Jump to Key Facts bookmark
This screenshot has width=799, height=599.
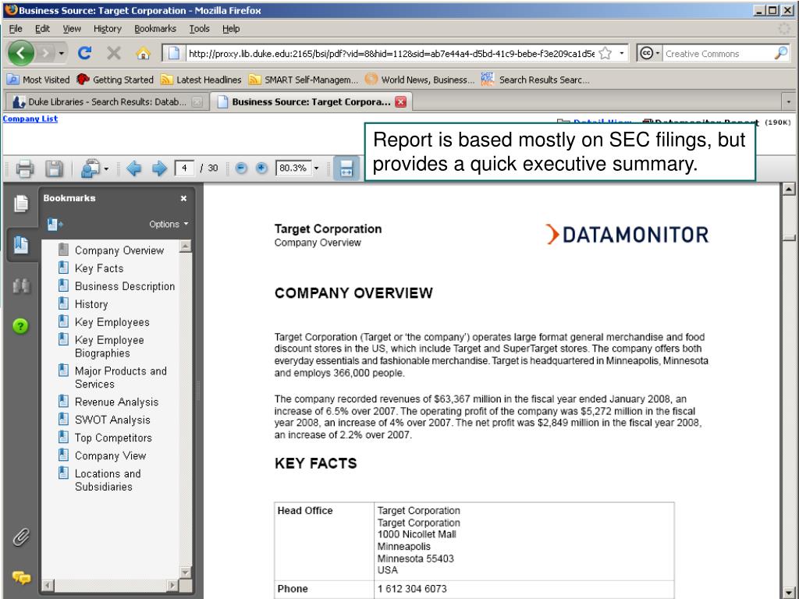click(99, 268)
